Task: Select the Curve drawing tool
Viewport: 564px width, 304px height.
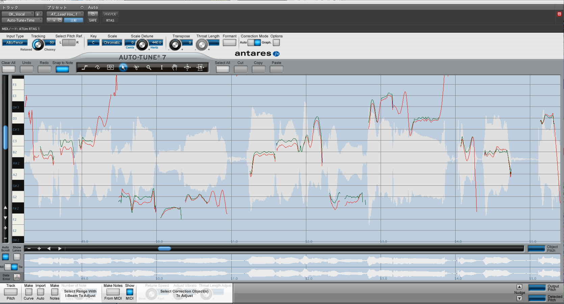Action: point(98,67)
